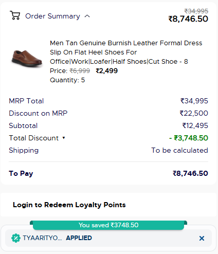Click Login to Redeem Loyalty Points

[69, 205]
